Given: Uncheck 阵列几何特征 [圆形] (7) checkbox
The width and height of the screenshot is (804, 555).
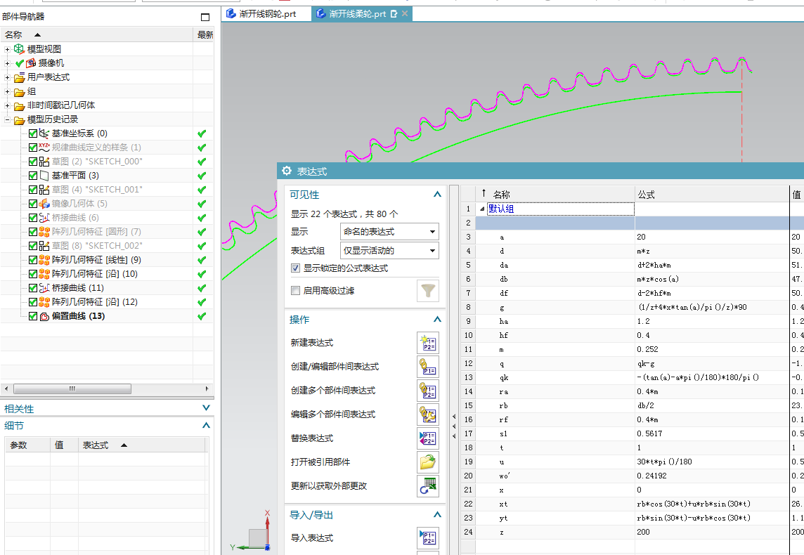Looking at the screenshot, I should point(33,232).
